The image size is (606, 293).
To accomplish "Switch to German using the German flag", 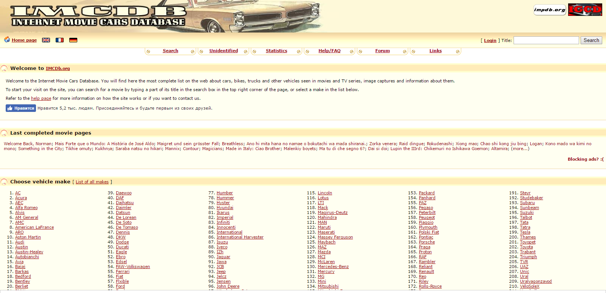I will (73, 40).
